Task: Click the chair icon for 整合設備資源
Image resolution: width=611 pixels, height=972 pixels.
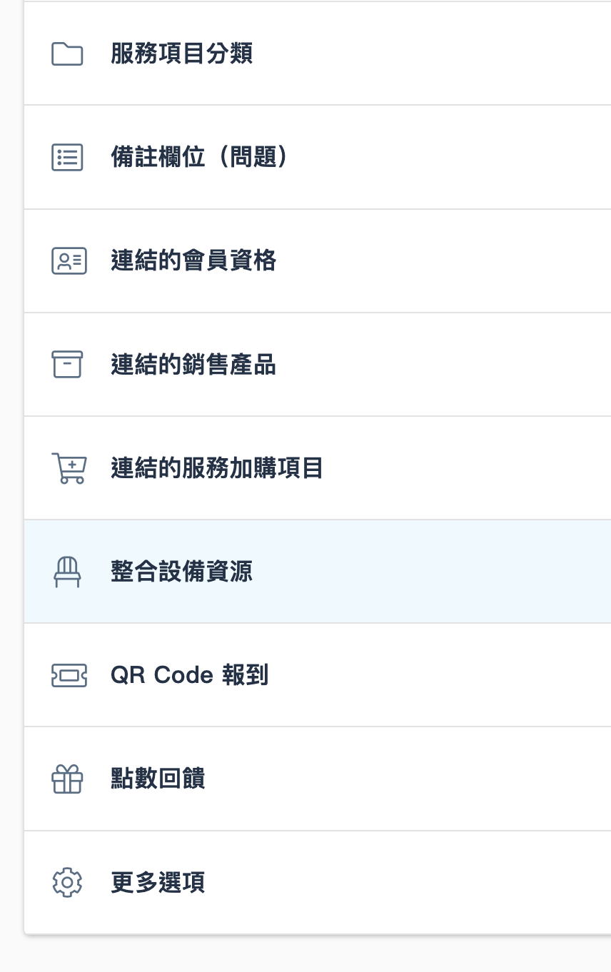Action: tap(68, 572)
